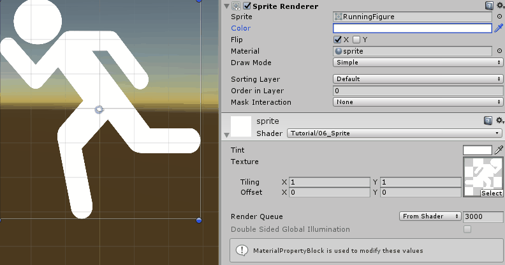Screen dimensions: 505x265
Task: Open Render Queue From Shader dropdown
Action: (x=430, y=216)
